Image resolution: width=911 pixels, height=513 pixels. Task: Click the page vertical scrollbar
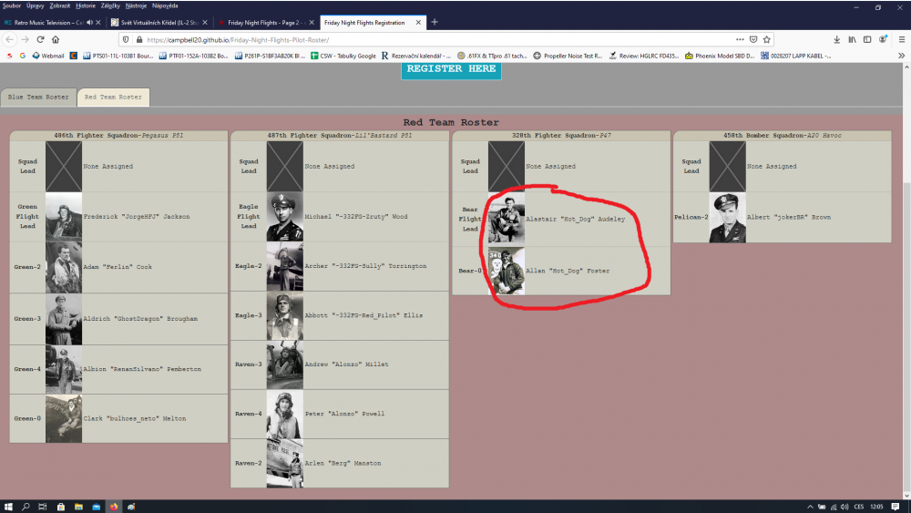[906, 273]
